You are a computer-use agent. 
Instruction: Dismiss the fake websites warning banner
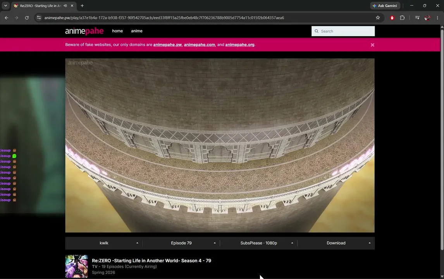tap(372, 45)
